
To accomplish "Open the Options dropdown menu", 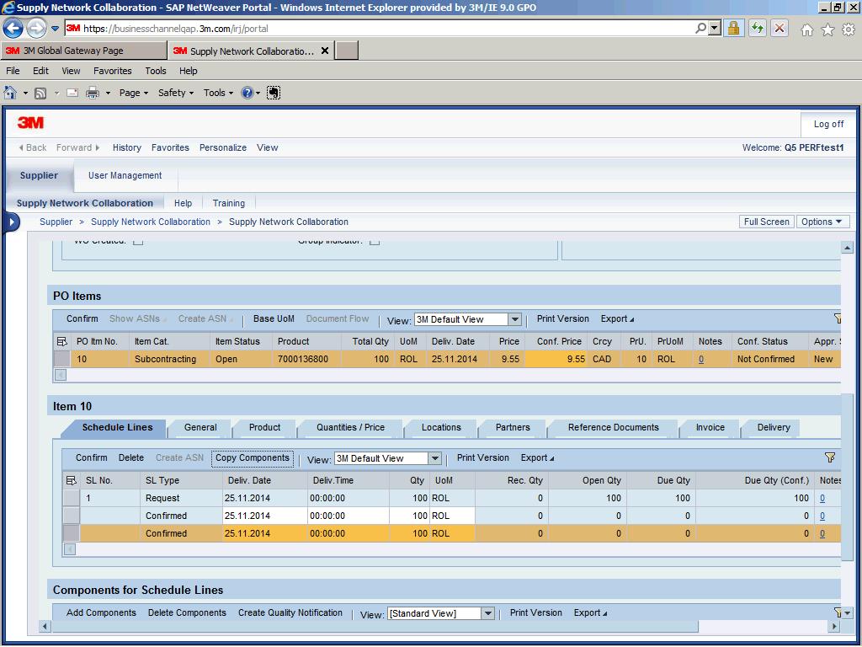I will click(822, 222).
